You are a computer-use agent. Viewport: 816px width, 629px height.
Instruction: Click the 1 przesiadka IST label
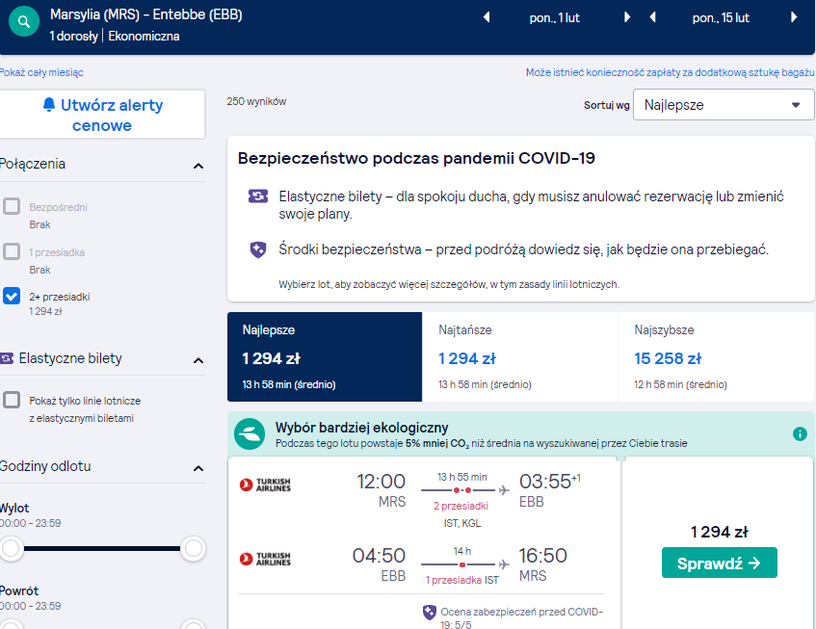pos(462,580)
